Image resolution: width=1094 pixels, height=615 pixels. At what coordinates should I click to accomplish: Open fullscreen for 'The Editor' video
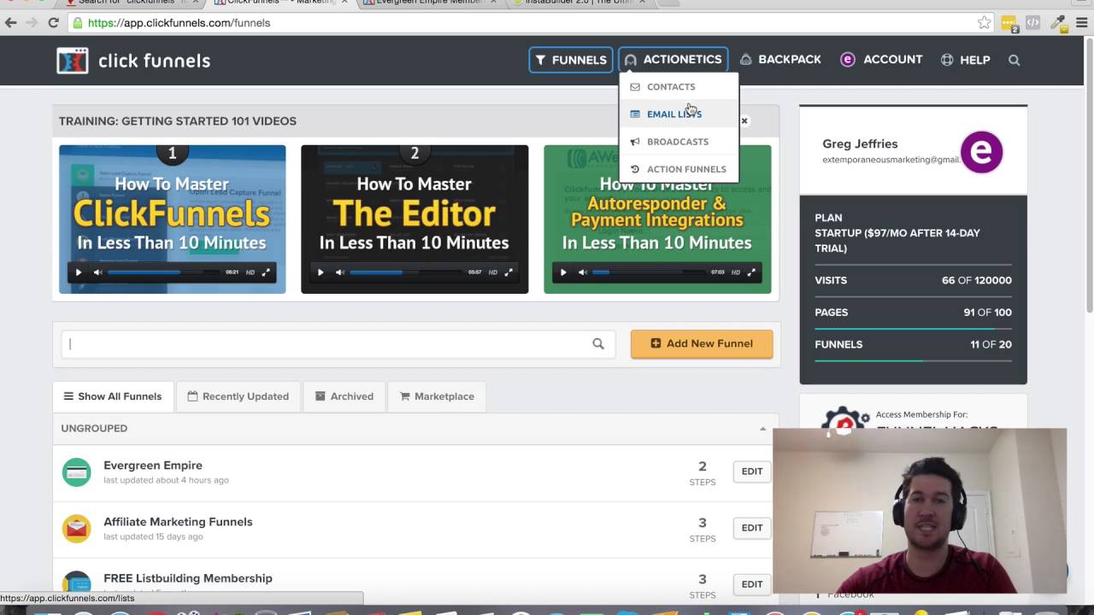(509, 272)
